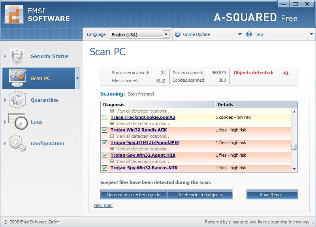Uncheck the Trojan-Spy.Win32.Bancos.N!IK checkbox

coord(105,168)
